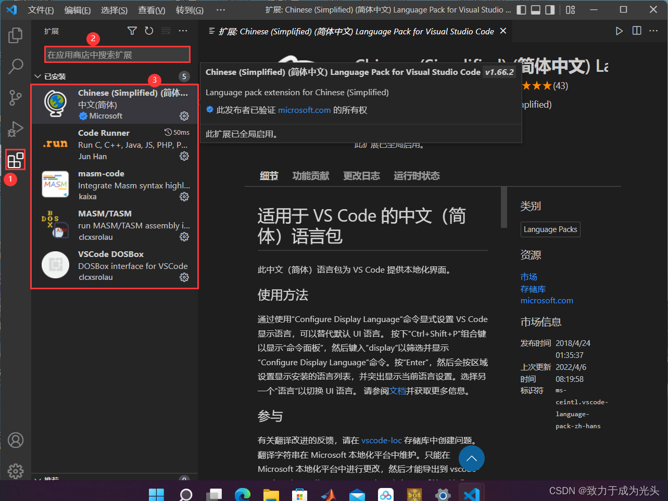This screenshot has height=501, width=668.
Task: Open the 市场 resource link
Action: pyautogui.click(x=529, y=277)
